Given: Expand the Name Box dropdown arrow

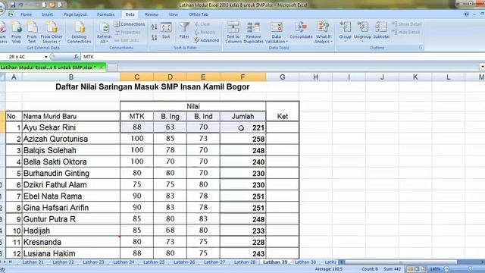Looking at the screenshot, I should click(x=45, y=57).
